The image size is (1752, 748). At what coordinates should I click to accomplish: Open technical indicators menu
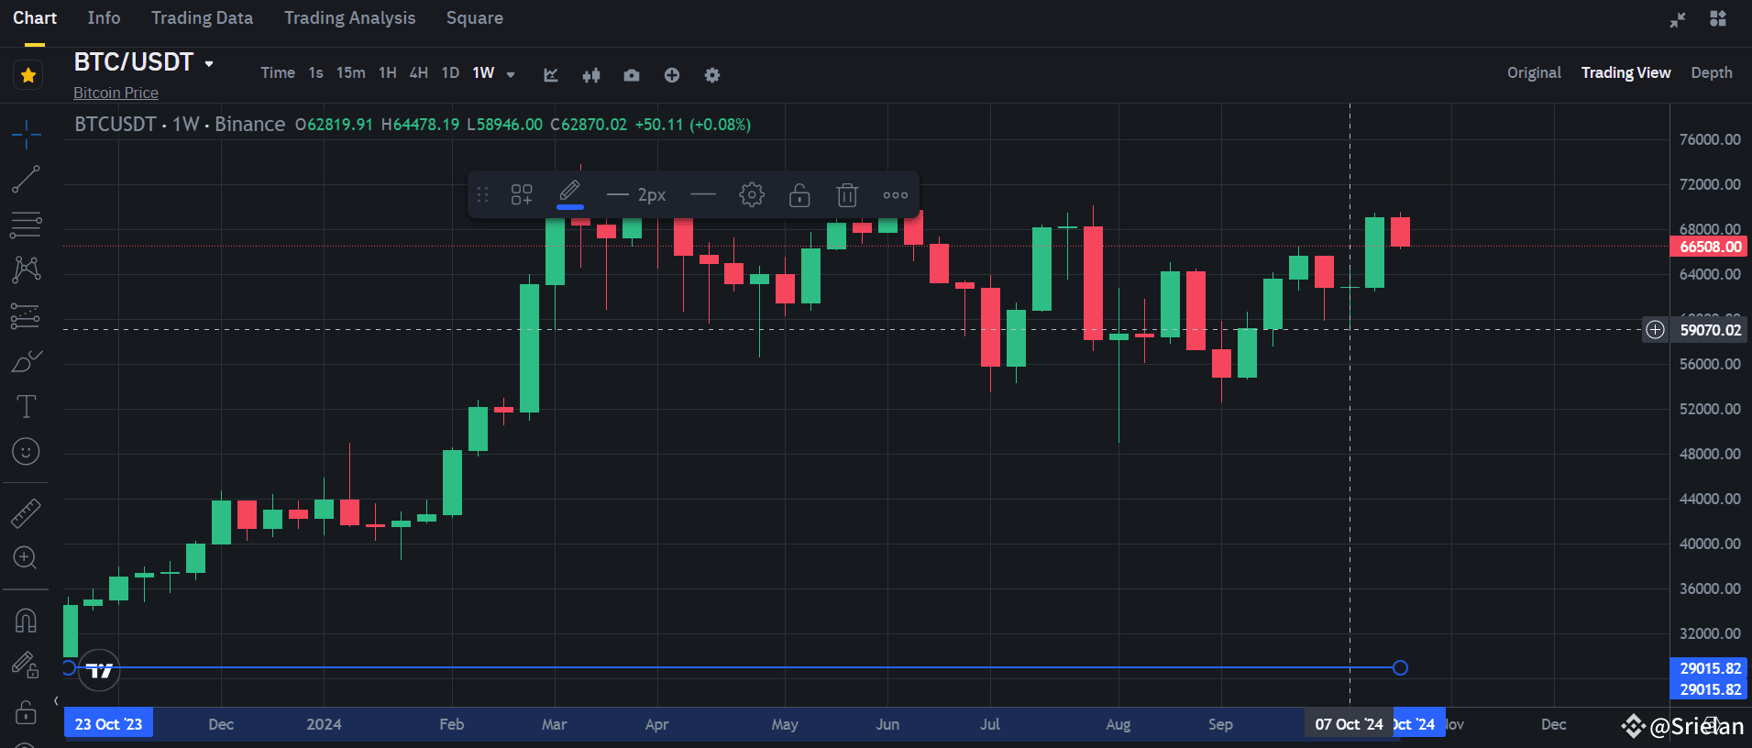click(550, 75)
